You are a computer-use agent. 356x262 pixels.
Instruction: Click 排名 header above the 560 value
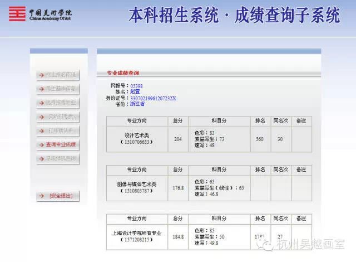[x=260, y=121]
